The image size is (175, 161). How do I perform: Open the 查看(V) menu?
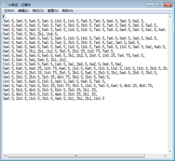[53, 11]
